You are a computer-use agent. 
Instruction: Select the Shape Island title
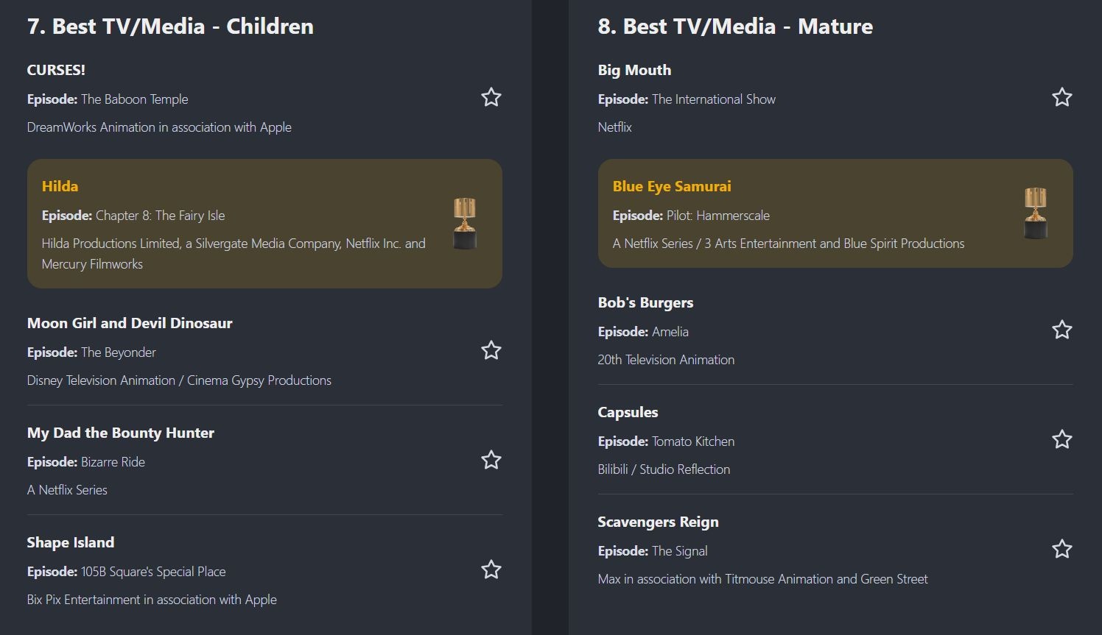(x=71, y=542)
